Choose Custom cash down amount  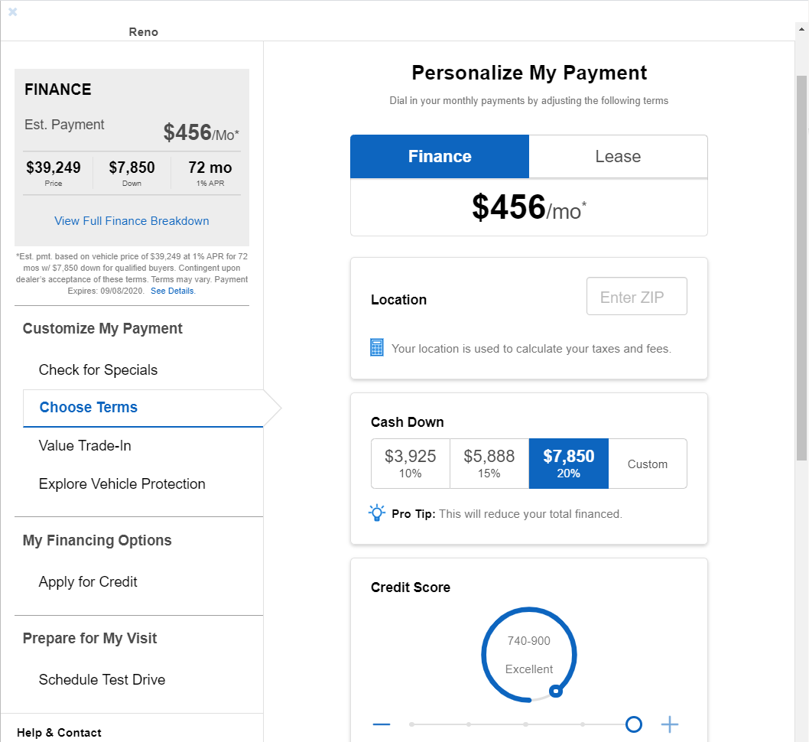coord(648,464)
